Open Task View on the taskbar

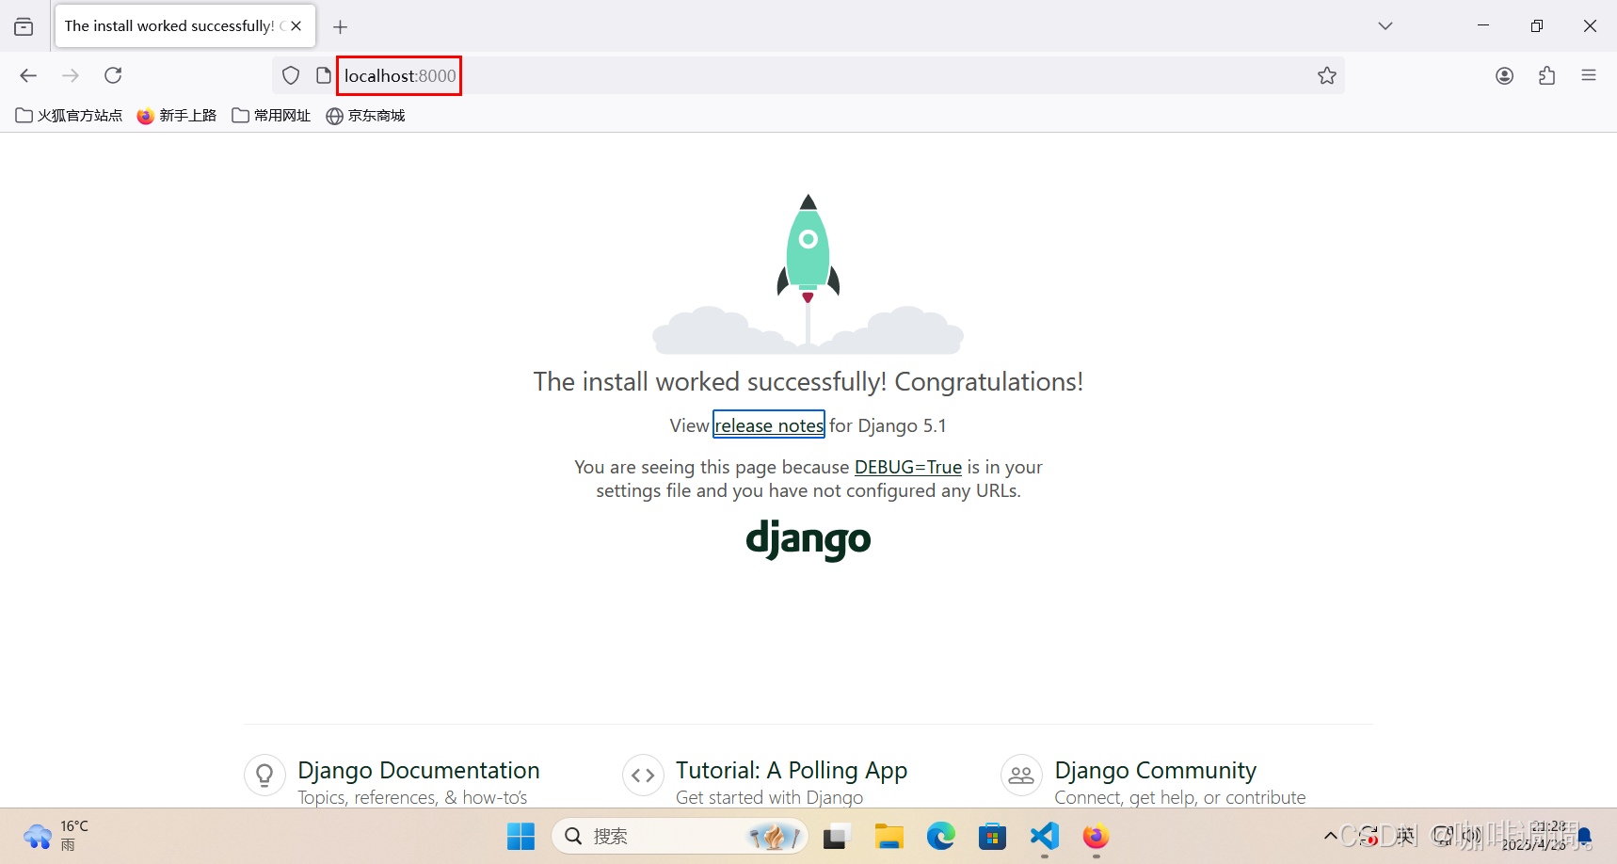click(837, 836)
